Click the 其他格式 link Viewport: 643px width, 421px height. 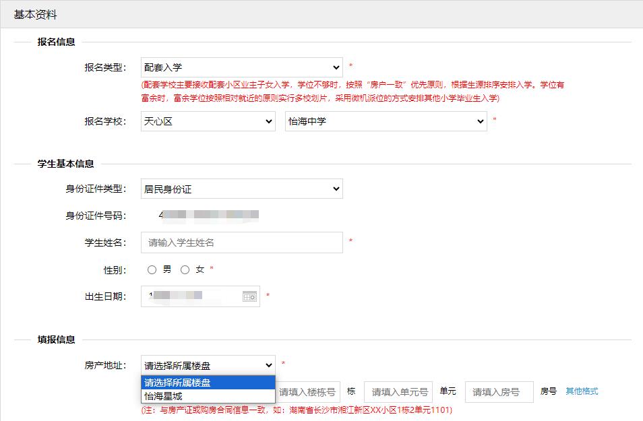[x=582, y=391]
